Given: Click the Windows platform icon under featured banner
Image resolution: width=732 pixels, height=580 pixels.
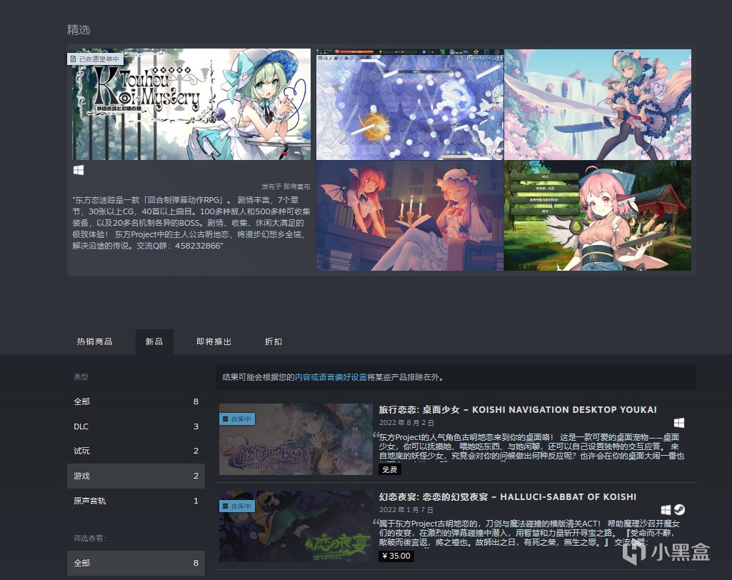Looking at the screenshot, I should tap(79, 171).
